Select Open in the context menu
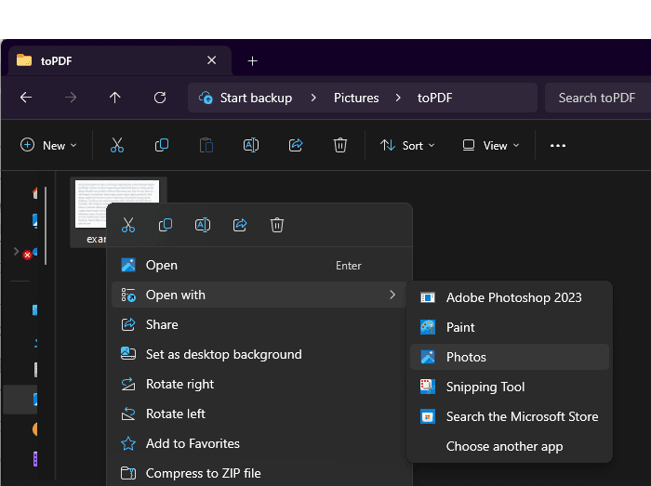651x486 pixels. pyautogui.click(x=259, y=265)
